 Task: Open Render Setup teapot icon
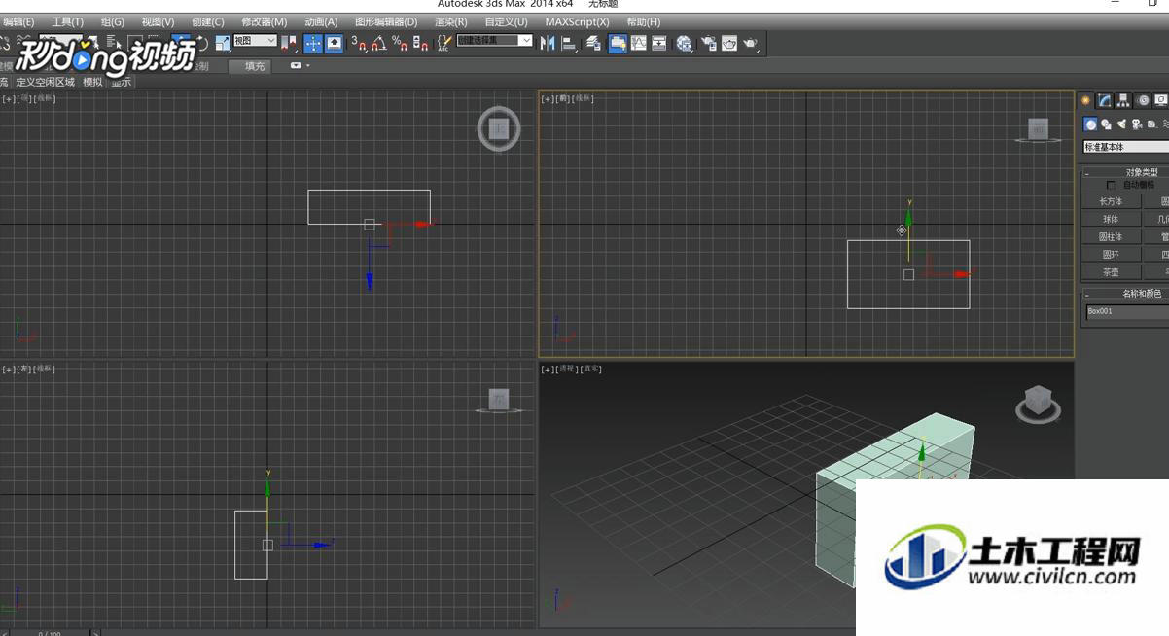(708, 43)
